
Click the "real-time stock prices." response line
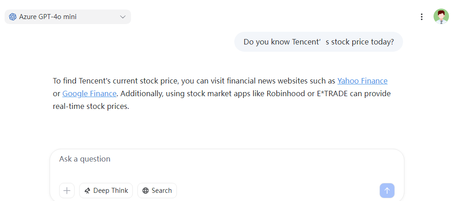(x=91, y=106)
